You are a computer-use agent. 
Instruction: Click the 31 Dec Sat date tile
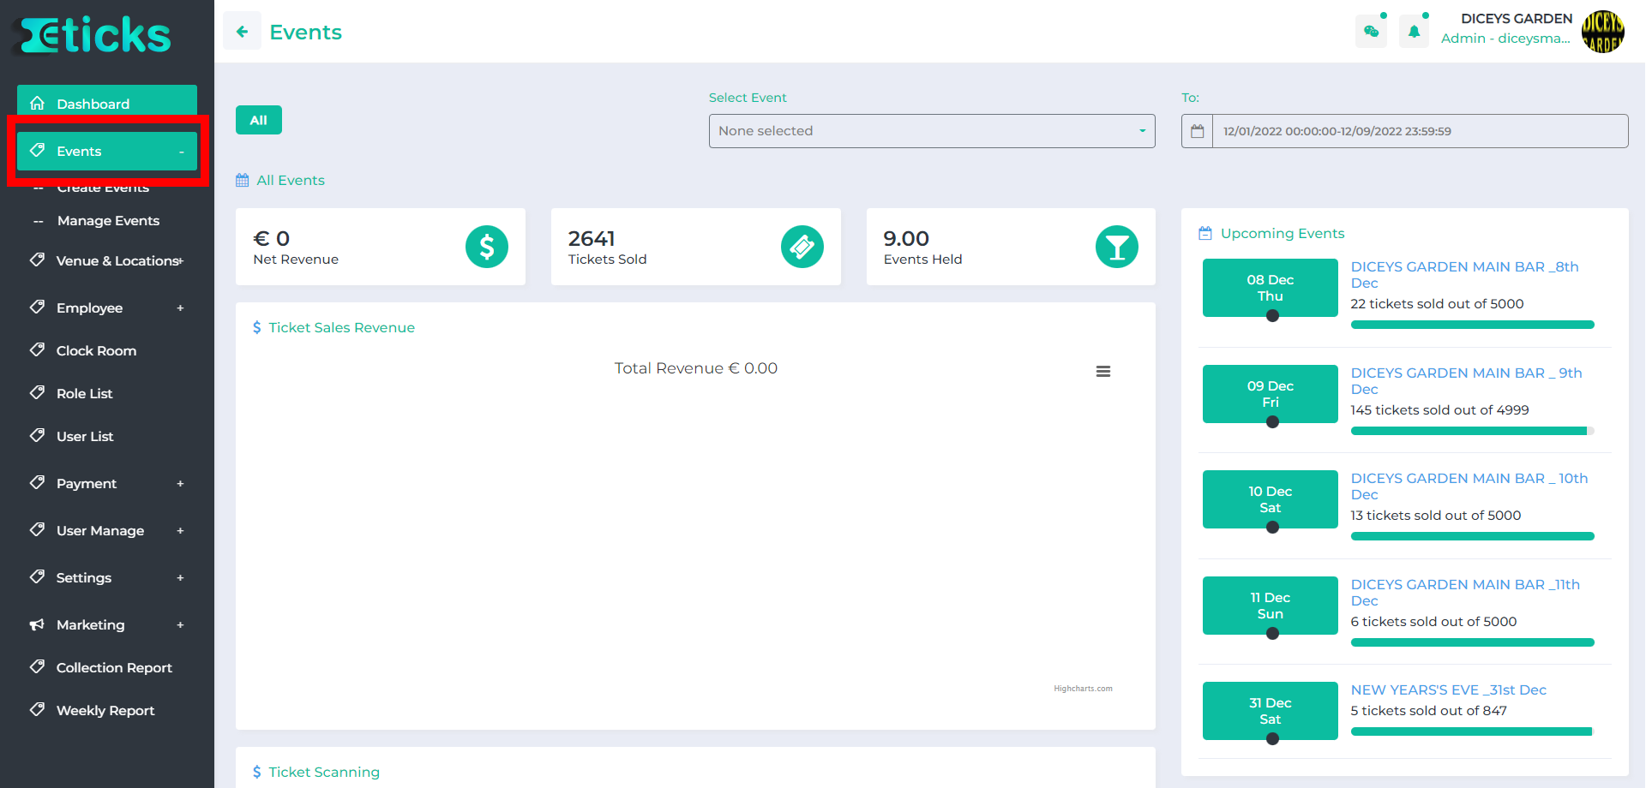pos(1270,711)
